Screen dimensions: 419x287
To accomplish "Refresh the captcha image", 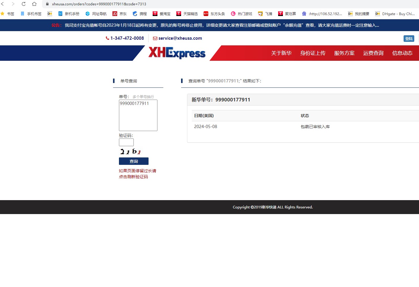I will [130, 152].
